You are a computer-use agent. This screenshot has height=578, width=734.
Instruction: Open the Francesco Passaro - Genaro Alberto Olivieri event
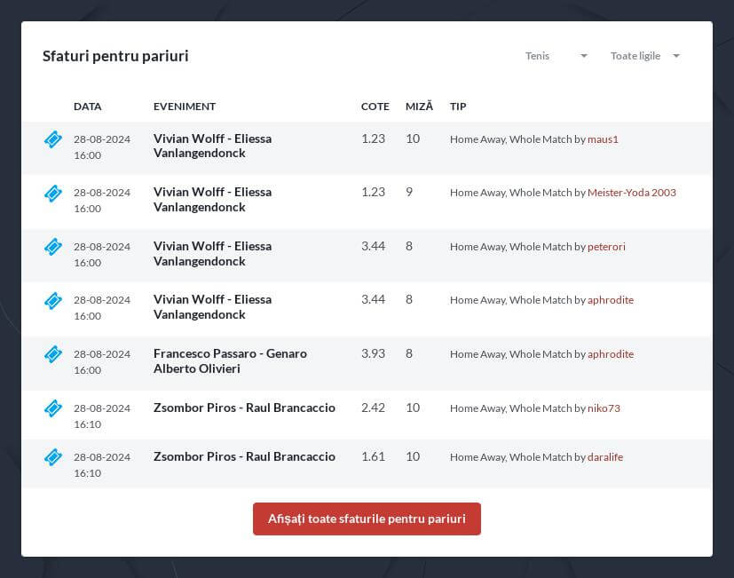click(230, 360)
